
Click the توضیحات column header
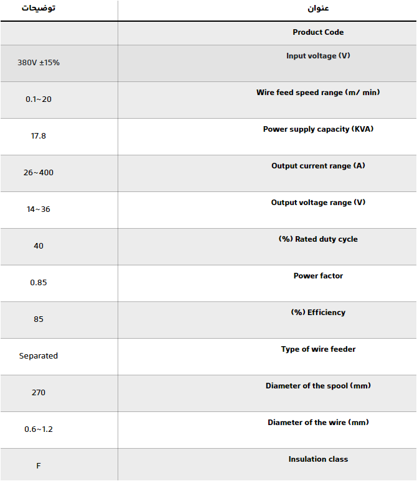(x=38, y=9)
